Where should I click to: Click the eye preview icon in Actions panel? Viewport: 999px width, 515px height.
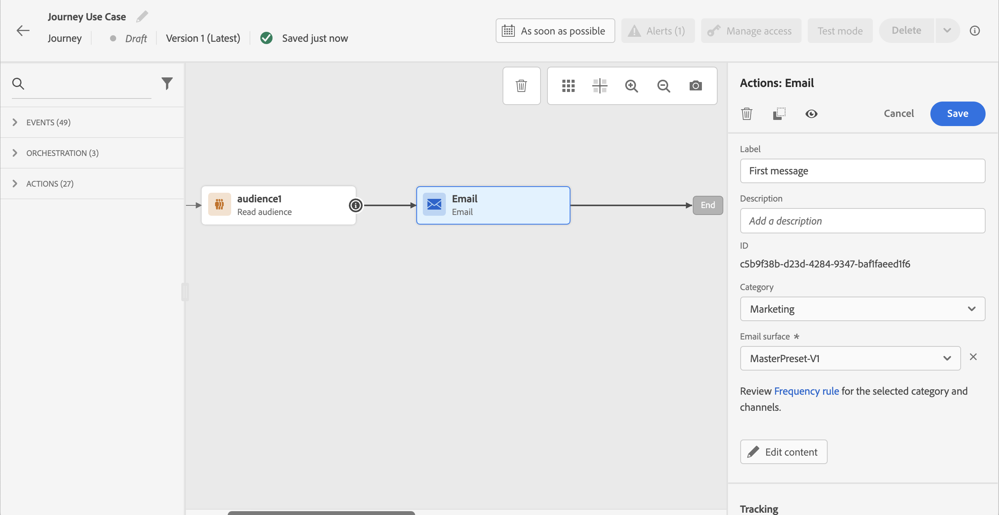click(811, 113)
